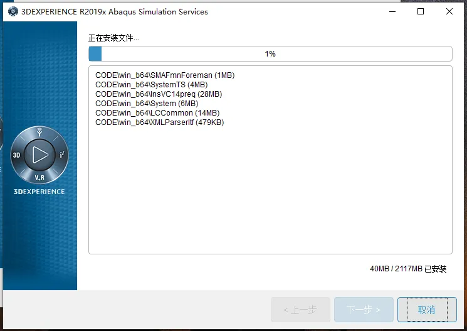Click the 下一步 next button
This screenshot has height=331, width=467.
(364, 310)
